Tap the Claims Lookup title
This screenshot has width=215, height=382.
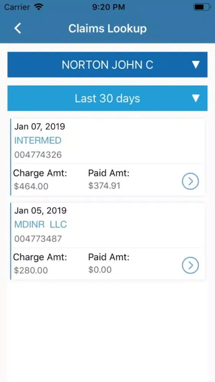[107, 29]
